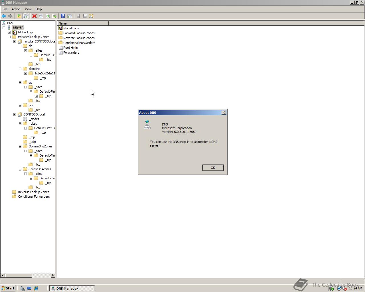Open Conditional Forwarders in right pane list
Screen dimensions: 365x292
point(77,43)
